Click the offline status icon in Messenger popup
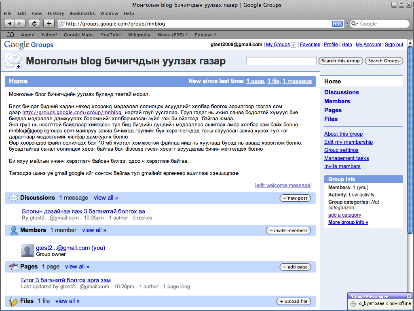Viewport: 414px width, 311px height. click(x=353, y=304)
